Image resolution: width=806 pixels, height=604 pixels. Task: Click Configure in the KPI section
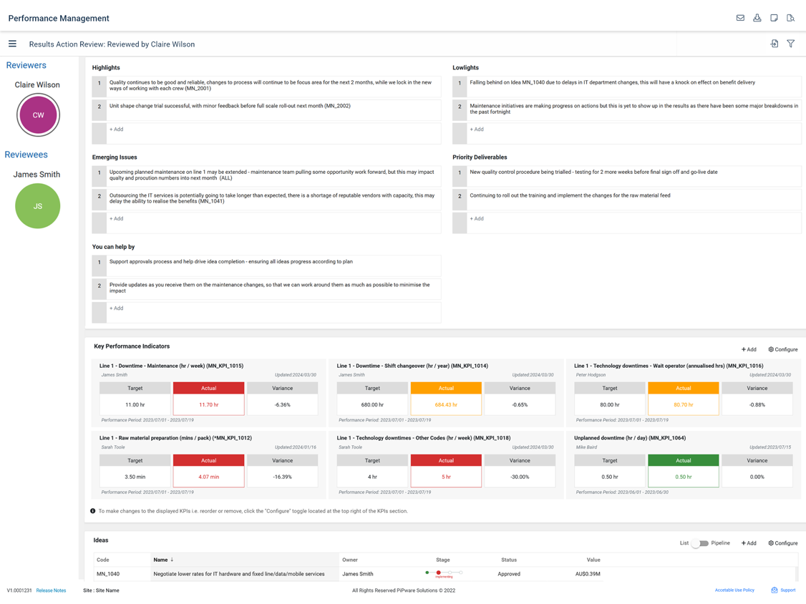point(782,349)
